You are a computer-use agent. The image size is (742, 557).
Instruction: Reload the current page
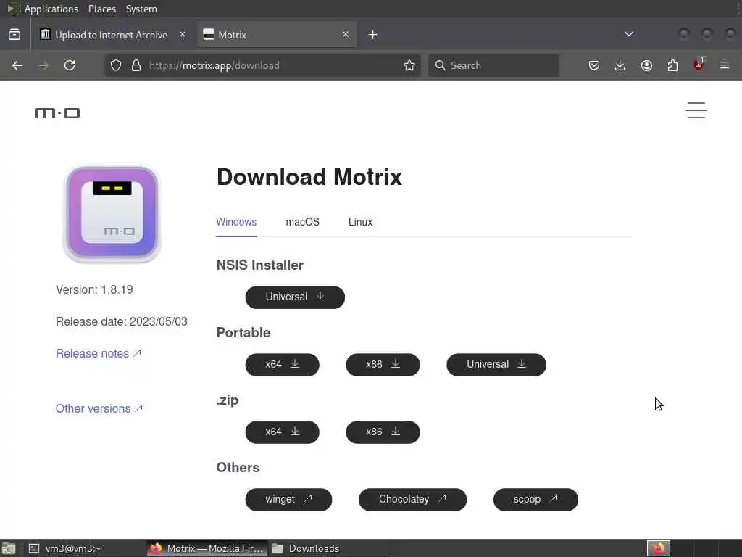[x=70, y=65]
